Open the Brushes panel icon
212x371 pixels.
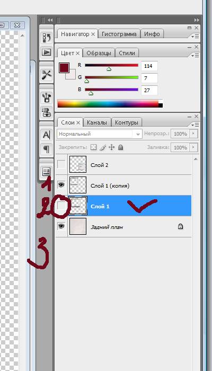pos(47,97)
